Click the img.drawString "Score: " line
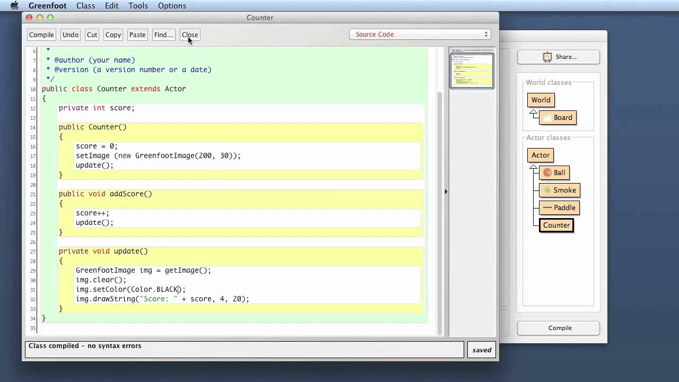 pyautogui.click(x=162, y=299)
